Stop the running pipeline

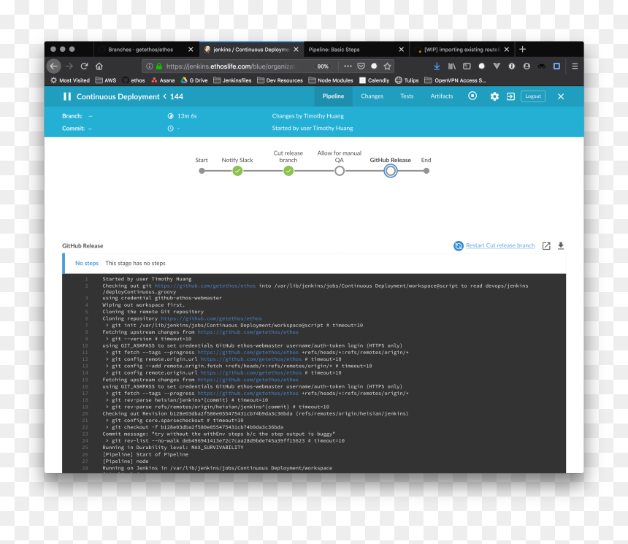click(x=472, y=96)
